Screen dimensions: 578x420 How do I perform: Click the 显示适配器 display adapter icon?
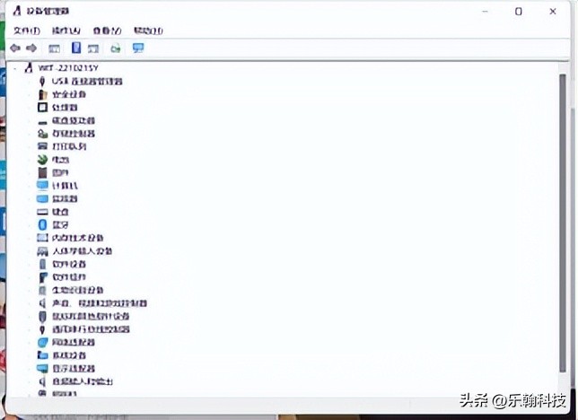tap(43, 368)
